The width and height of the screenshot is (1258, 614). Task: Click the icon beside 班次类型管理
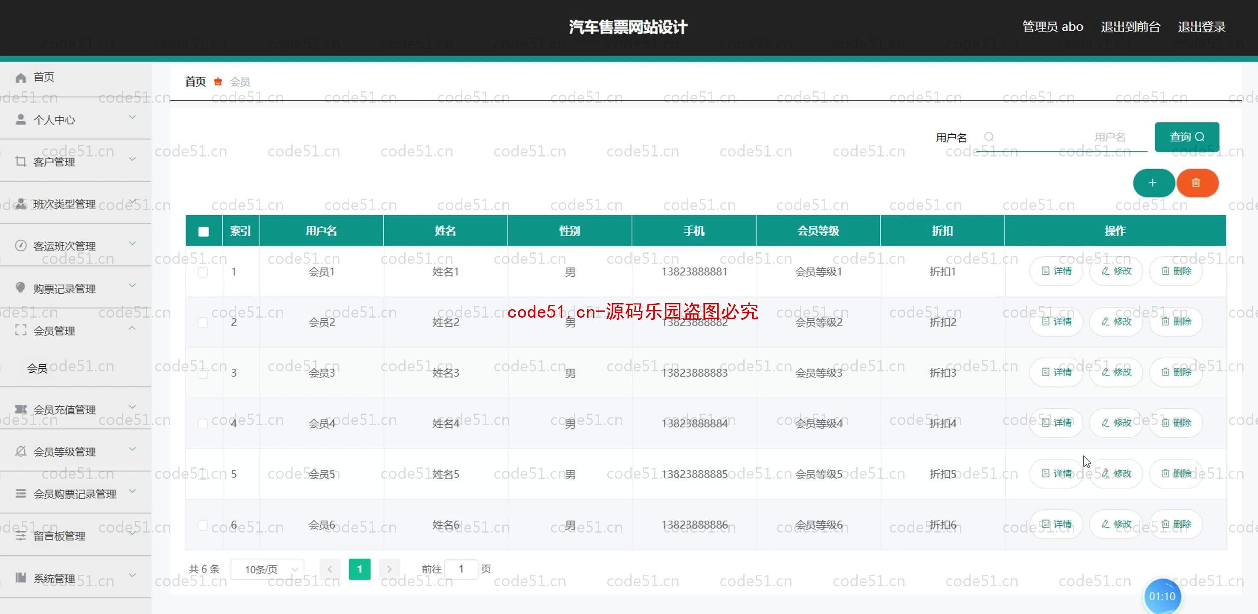[20, 204]
